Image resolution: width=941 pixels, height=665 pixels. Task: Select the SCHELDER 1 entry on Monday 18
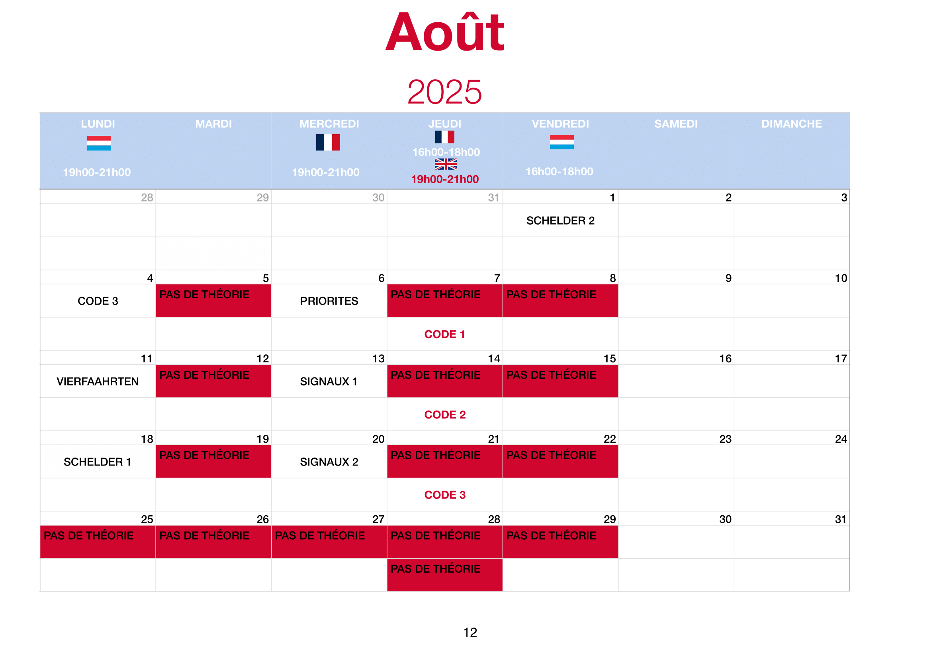[98, 462]
